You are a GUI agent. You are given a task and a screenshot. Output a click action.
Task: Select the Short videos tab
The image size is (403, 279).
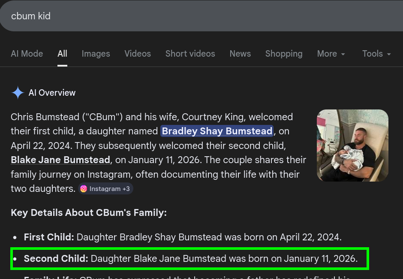[x=190, y=54]
